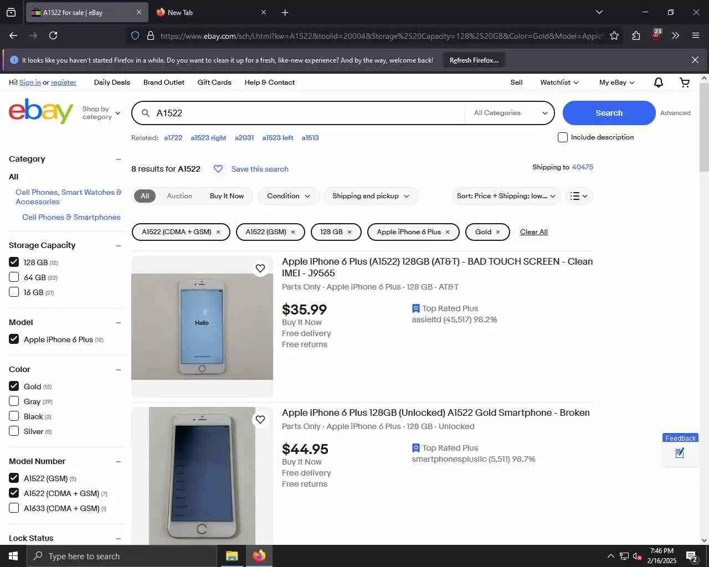Open the Watchlist dropdown
Screen dimensions: 709x567
pyautogui.click(x=559, y=83)
